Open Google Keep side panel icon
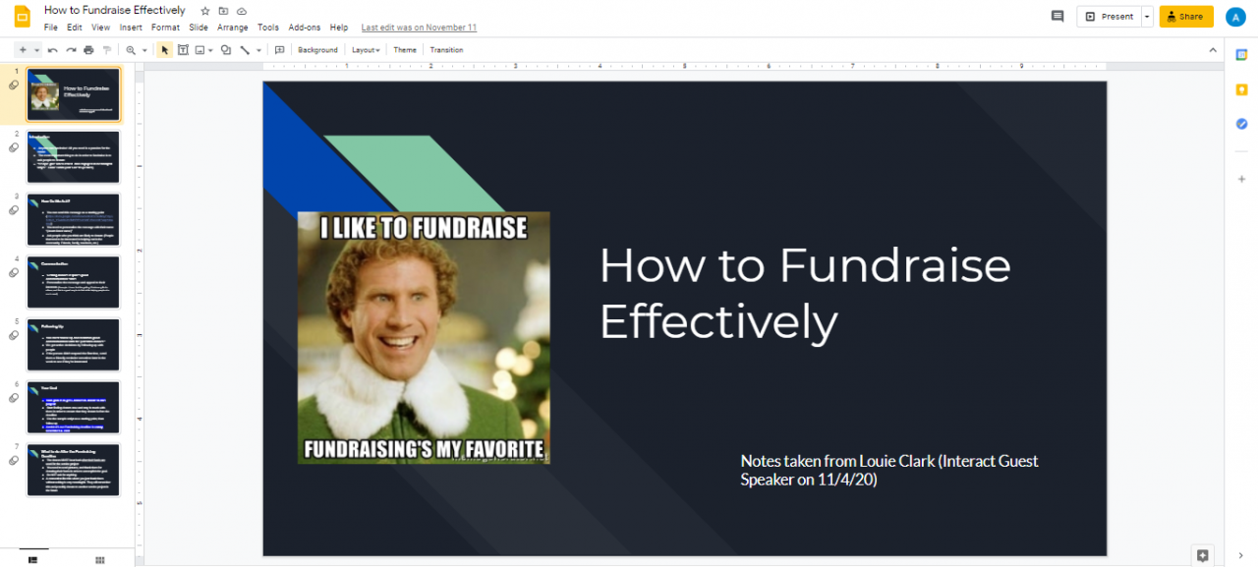This screenshot has height=567, width=1258. tap(1241, 90)
